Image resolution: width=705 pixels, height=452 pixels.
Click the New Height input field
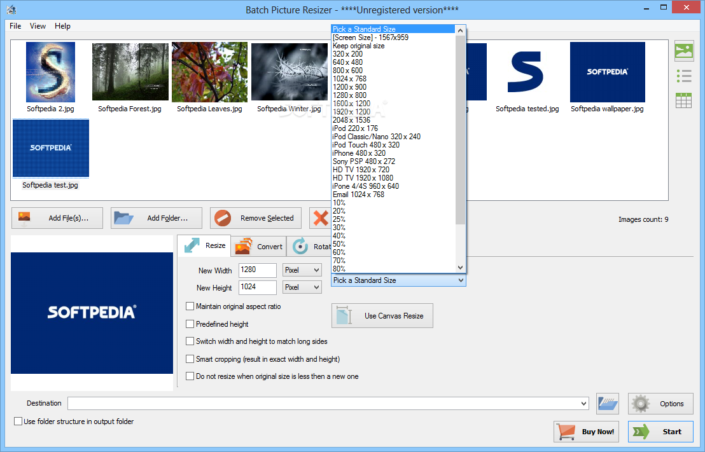(x=257, y=287)
